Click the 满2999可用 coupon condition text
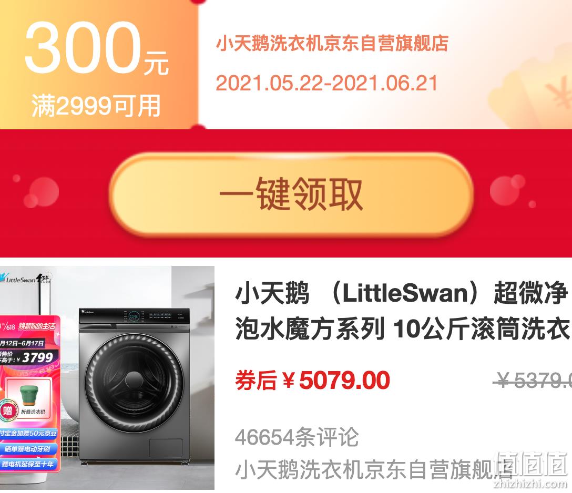 [x=96, y=106]
